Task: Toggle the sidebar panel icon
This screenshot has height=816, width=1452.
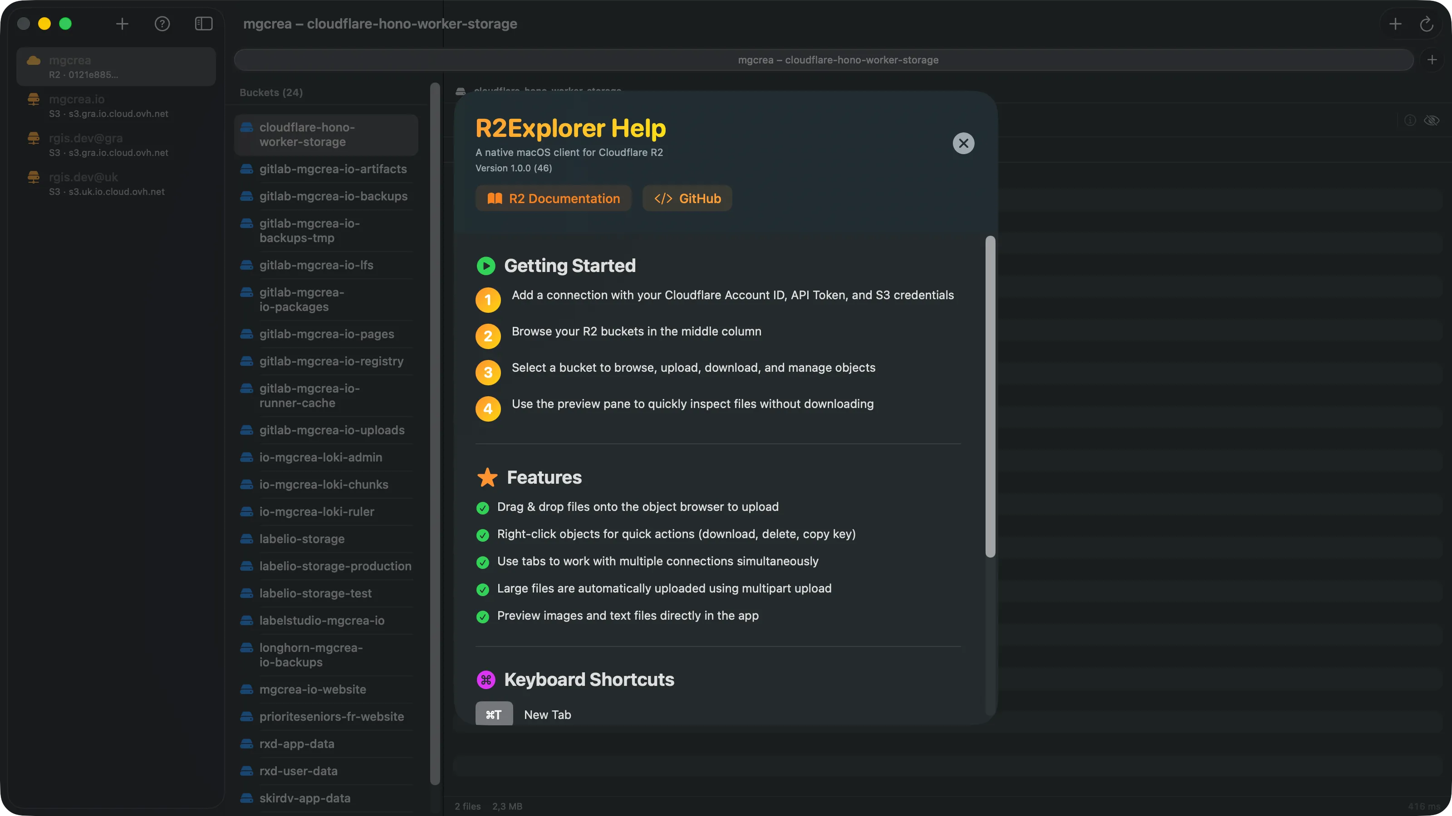Action: click(x=203, y=24)
